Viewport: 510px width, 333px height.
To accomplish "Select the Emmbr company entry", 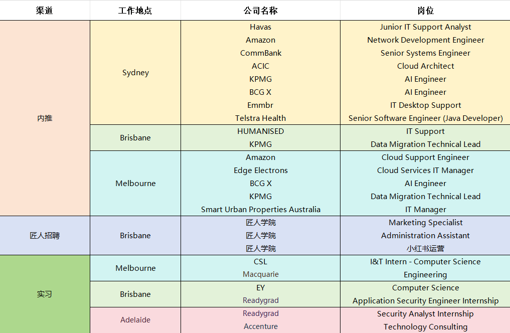I will point(261,105).
